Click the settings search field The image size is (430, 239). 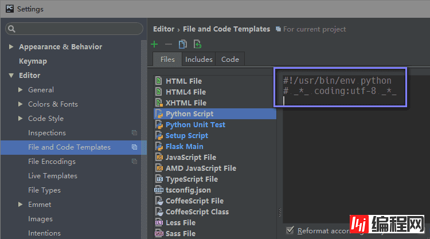[75, 29]
